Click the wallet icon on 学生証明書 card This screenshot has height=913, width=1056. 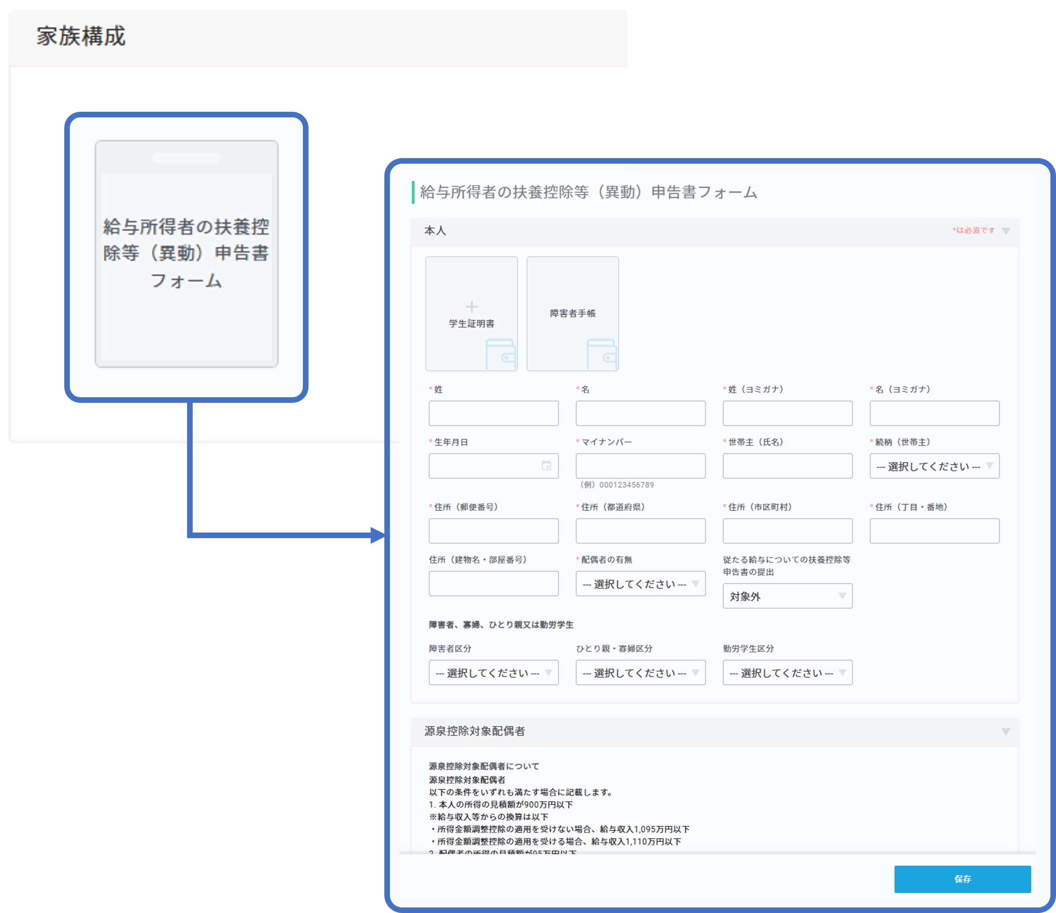(x=500, y=354)
